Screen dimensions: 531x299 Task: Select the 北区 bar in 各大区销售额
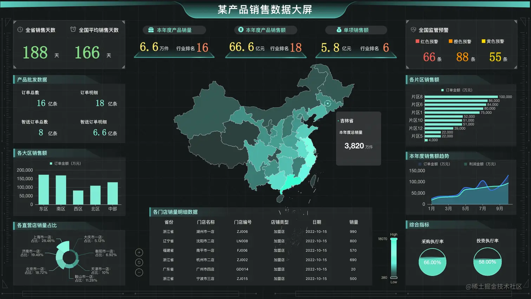(95, 195)
